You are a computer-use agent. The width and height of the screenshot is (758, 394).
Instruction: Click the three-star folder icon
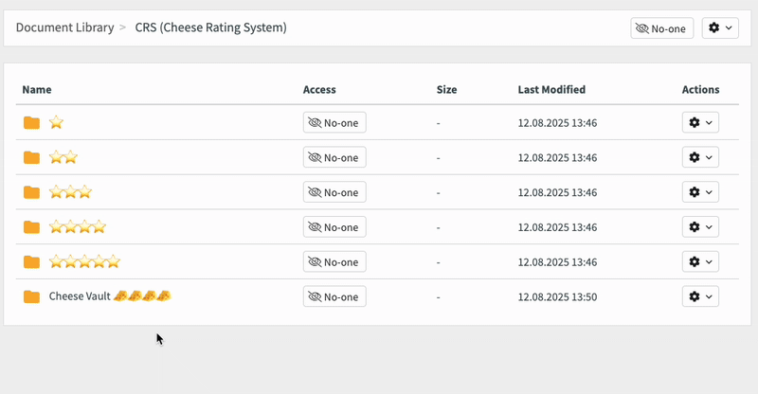point(32,192)
